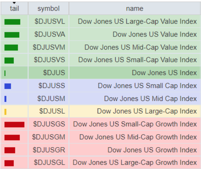
Task: Sort table by the tail column header
Action: (14, 9)
